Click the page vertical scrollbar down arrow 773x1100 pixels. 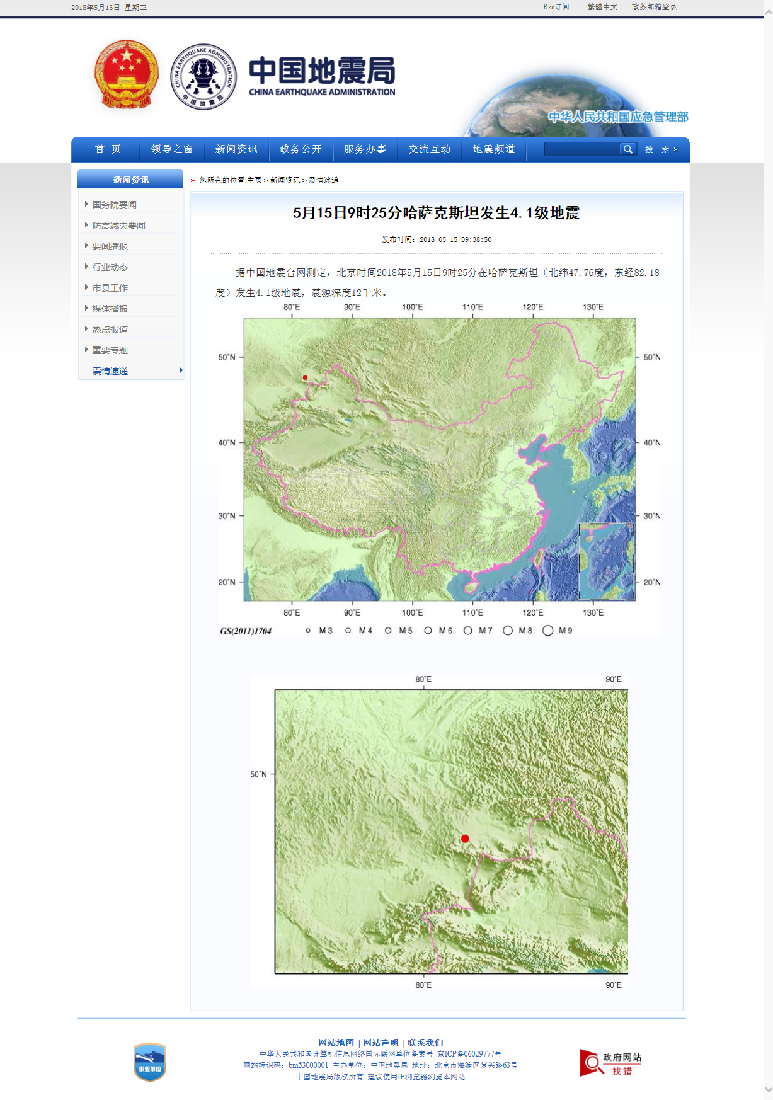(768, 1089)
